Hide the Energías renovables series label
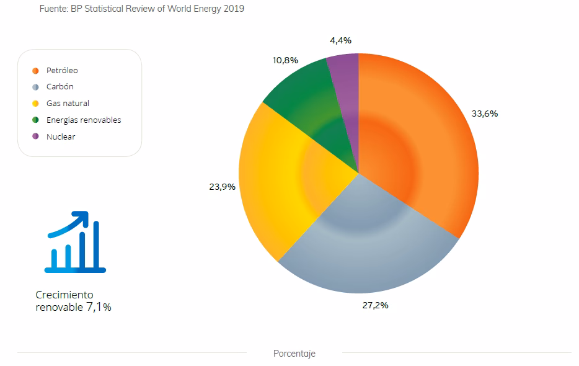Image resolution: width=579 pixels, height=366 pixels. pyautogui.click(x=84, y=120)
